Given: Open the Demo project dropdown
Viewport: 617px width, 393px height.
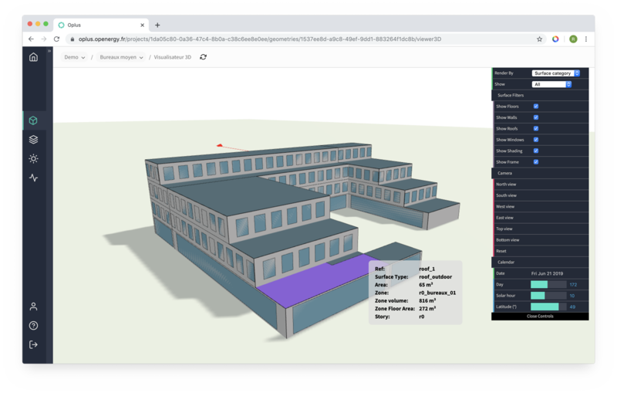Looking at the screenshot, I should 75,57.
